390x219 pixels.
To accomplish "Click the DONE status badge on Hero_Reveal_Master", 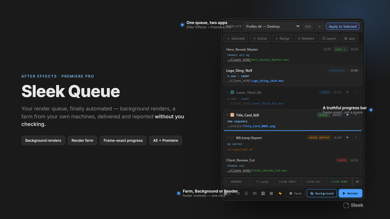I will tap(340, 49).
